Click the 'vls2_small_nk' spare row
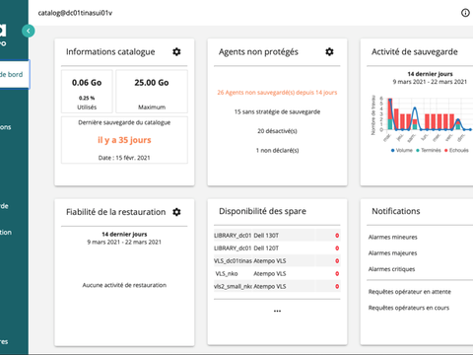The width and height of the screenshot is (473, 355). point(277,287)
